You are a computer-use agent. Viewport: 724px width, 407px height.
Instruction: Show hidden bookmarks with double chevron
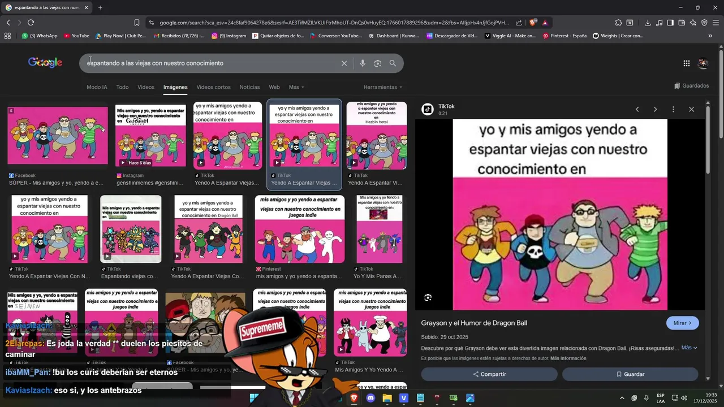coord(710,36)
